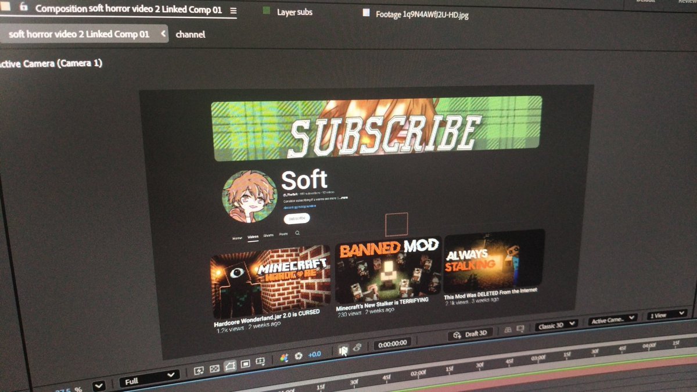697x392 pixels.
Task: Toggle the Region of Interest icon
Action: [x=245, y=364]
